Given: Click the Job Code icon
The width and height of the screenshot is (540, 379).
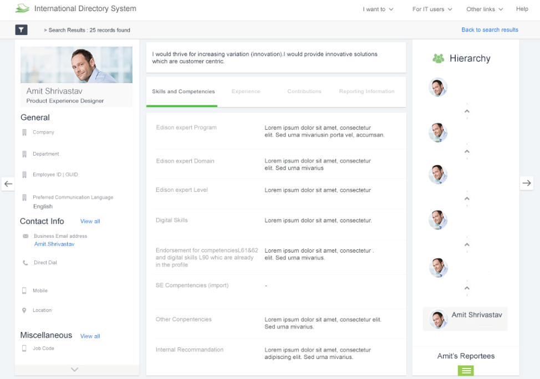Looking at the screenshot, I should [x=24, y=349].
